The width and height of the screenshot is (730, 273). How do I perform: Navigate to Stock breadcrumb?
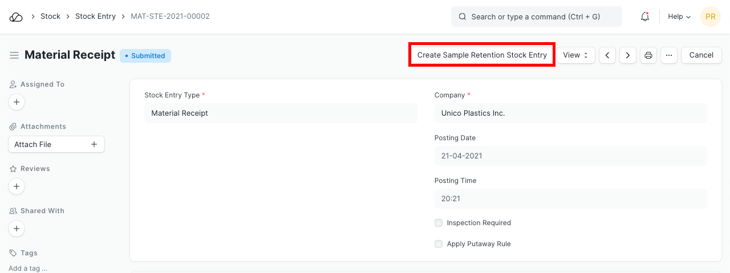tap(50, 17)
